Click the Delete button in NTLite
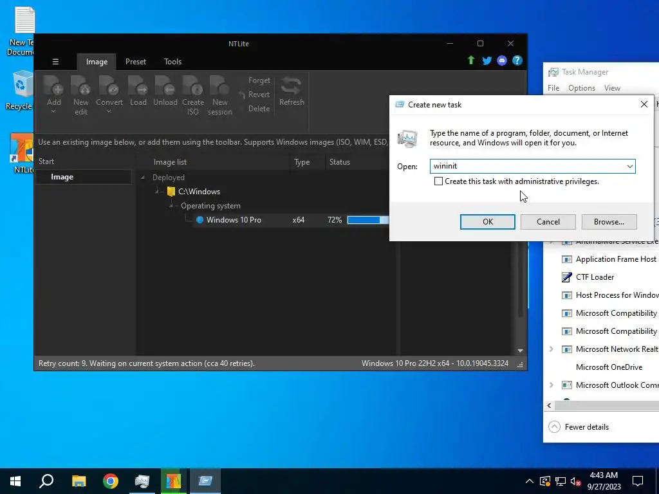This screenshot has height=494, width=659. coord(259,109)
